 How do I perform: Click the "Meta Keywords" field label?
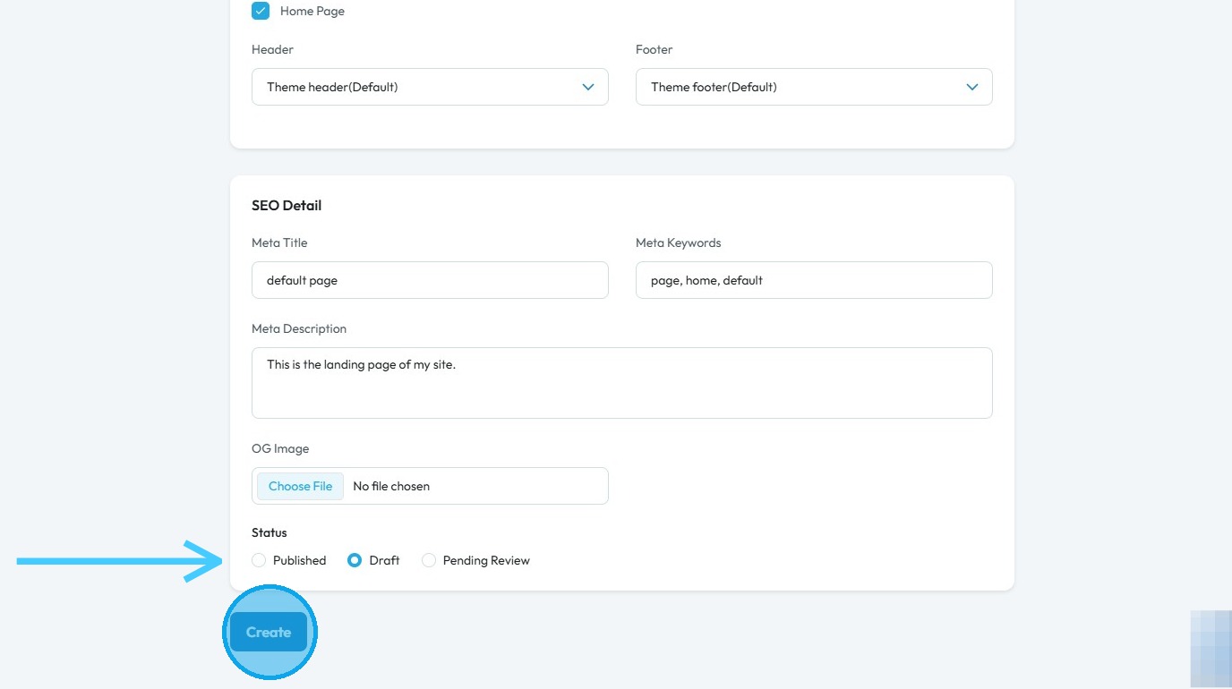[678, 242]
